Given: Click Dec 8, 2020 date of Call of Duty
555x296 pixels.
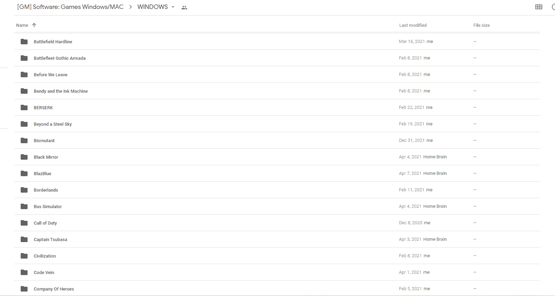Looking at the screenshot, I should [x=410, y=223].
